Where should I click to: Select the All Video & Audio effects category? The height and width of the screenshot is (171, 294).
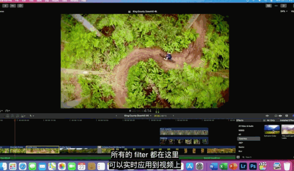[x=246, y=126]
